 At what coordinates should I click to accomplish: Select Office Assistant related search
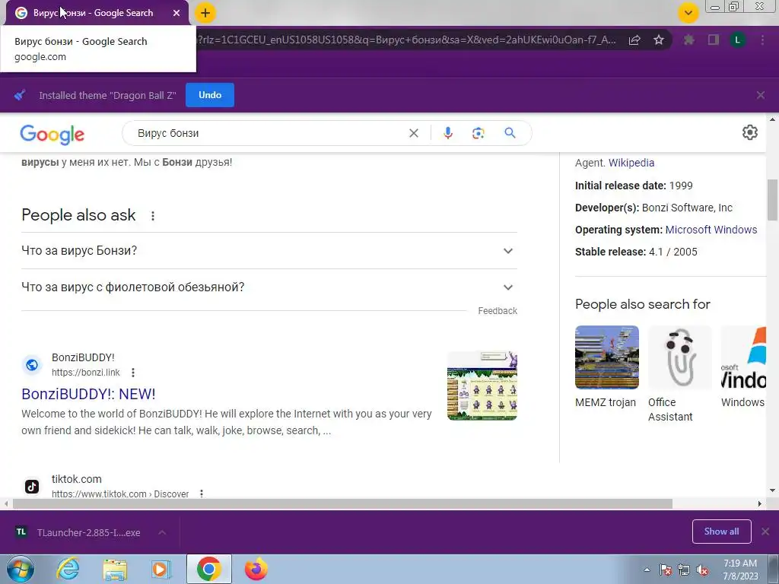[679, 374]
